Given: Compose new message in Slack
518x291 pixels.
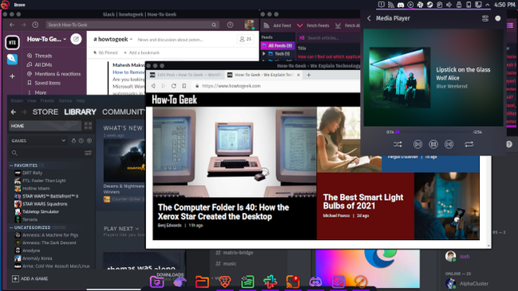Looking at the screenshot, I should [76, 39].
